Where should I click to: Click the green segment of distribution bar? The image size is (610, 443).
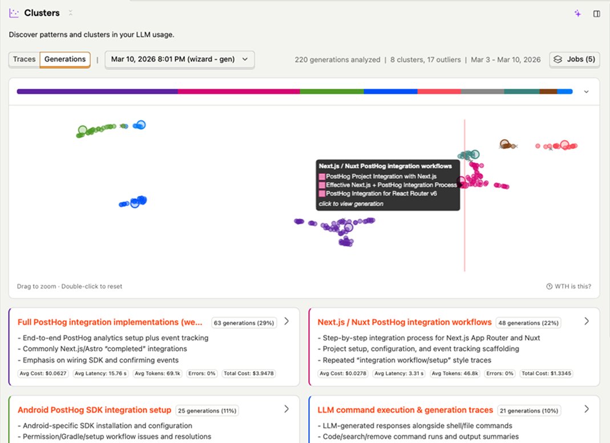click(332, 92)
